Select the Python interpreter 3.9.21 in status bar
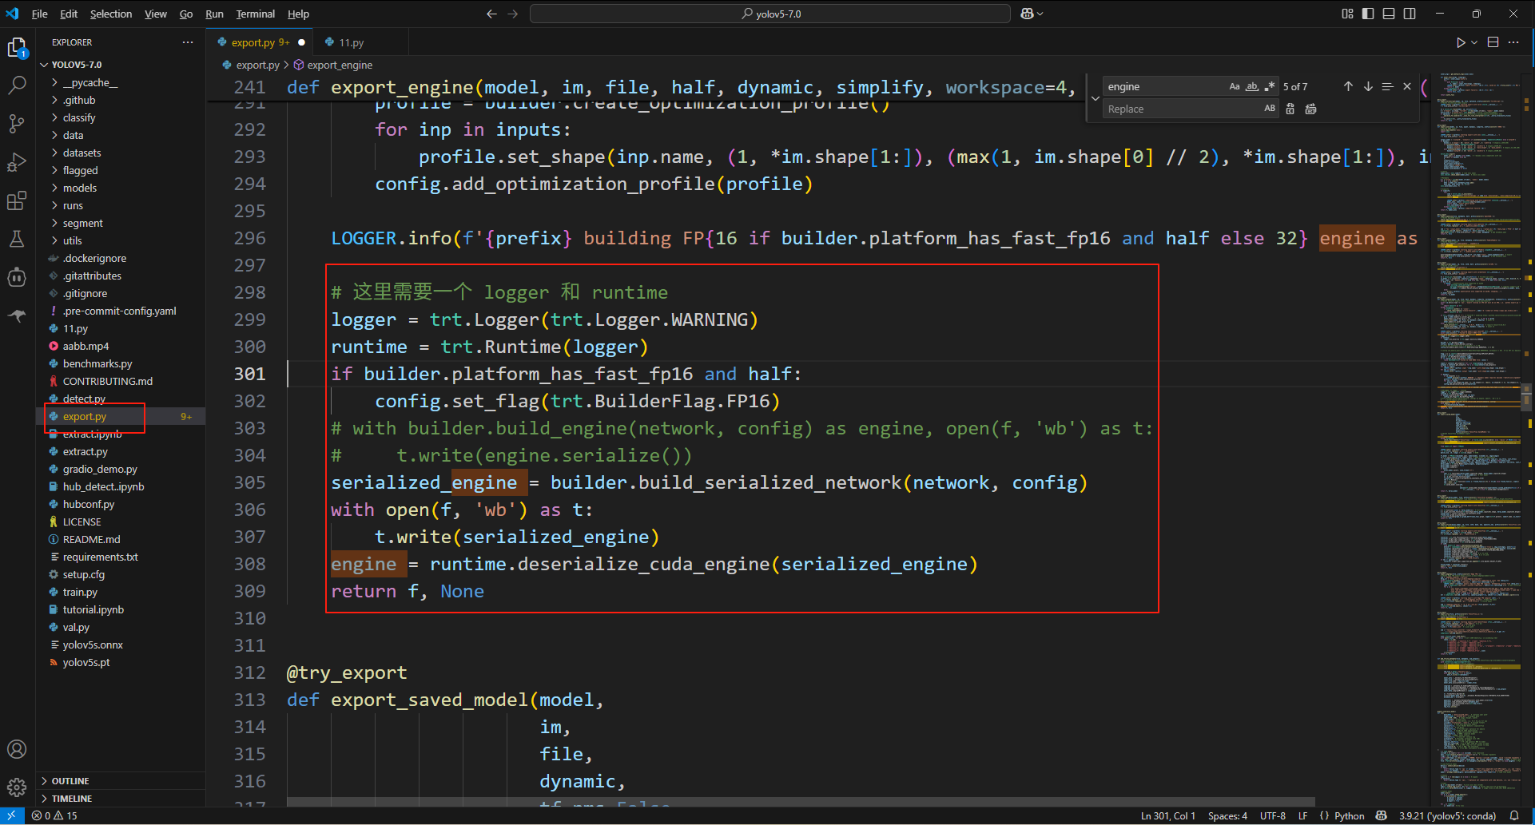This screenshot has width=1535, height=825. click(1449, 815)
